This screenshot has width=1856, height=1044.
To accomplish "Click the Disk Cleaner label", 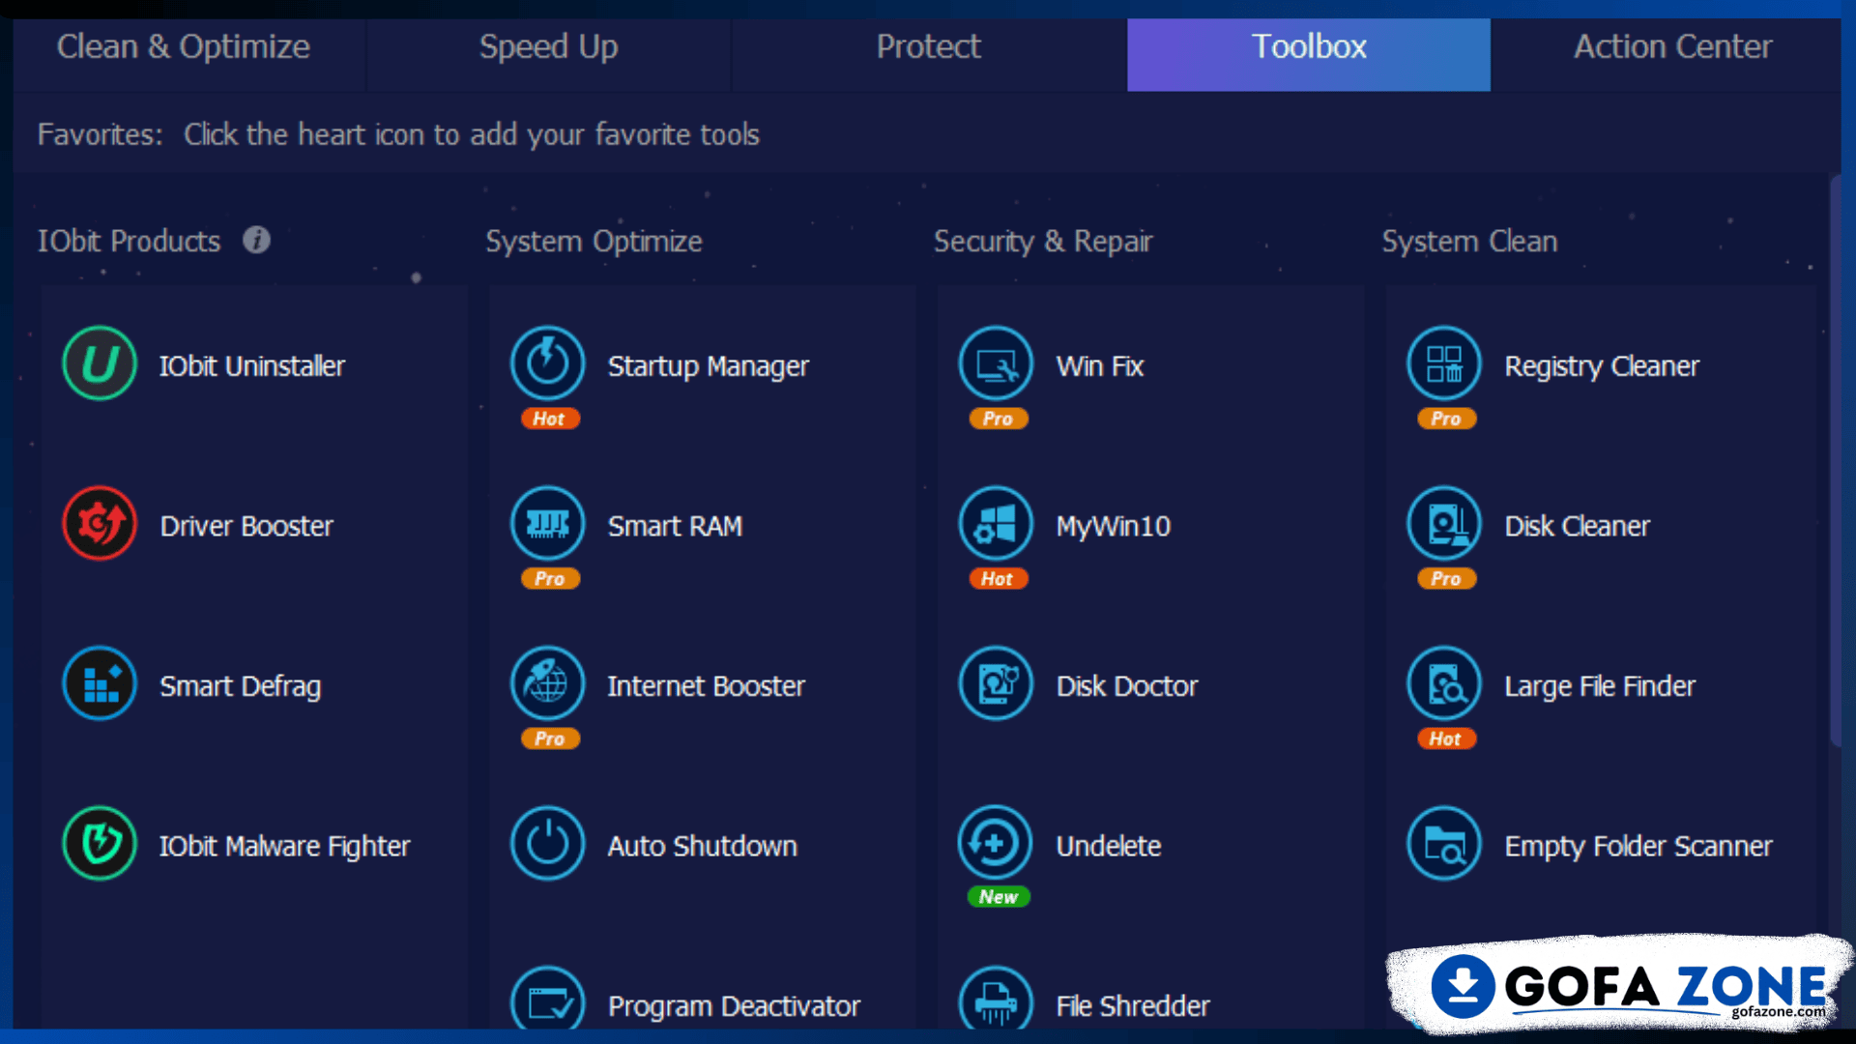I will pyautogui.click(x=1578, y=526).
